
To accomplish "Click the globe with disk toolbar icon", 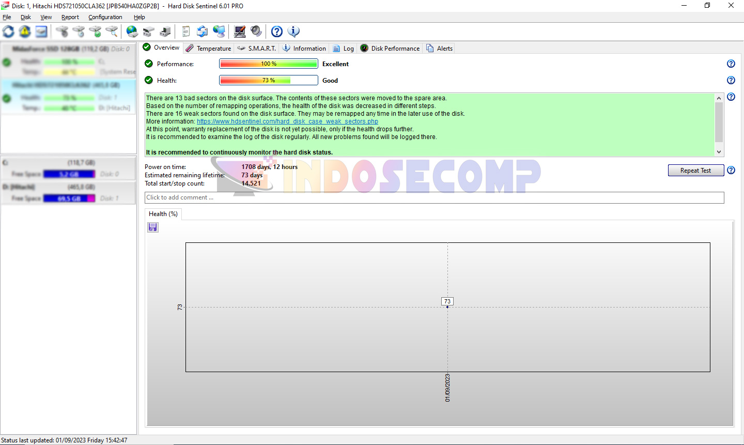I will pyautogui.click(x=132, y=32).
